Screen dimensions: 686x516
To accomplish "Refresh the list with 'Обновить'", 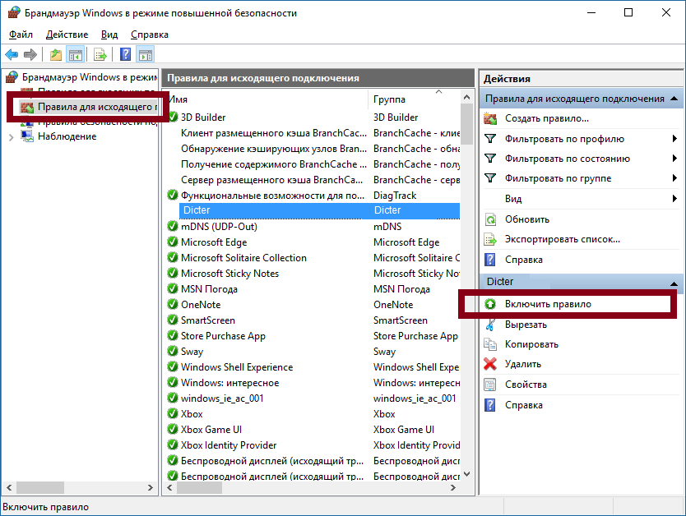I will point(526,219).
